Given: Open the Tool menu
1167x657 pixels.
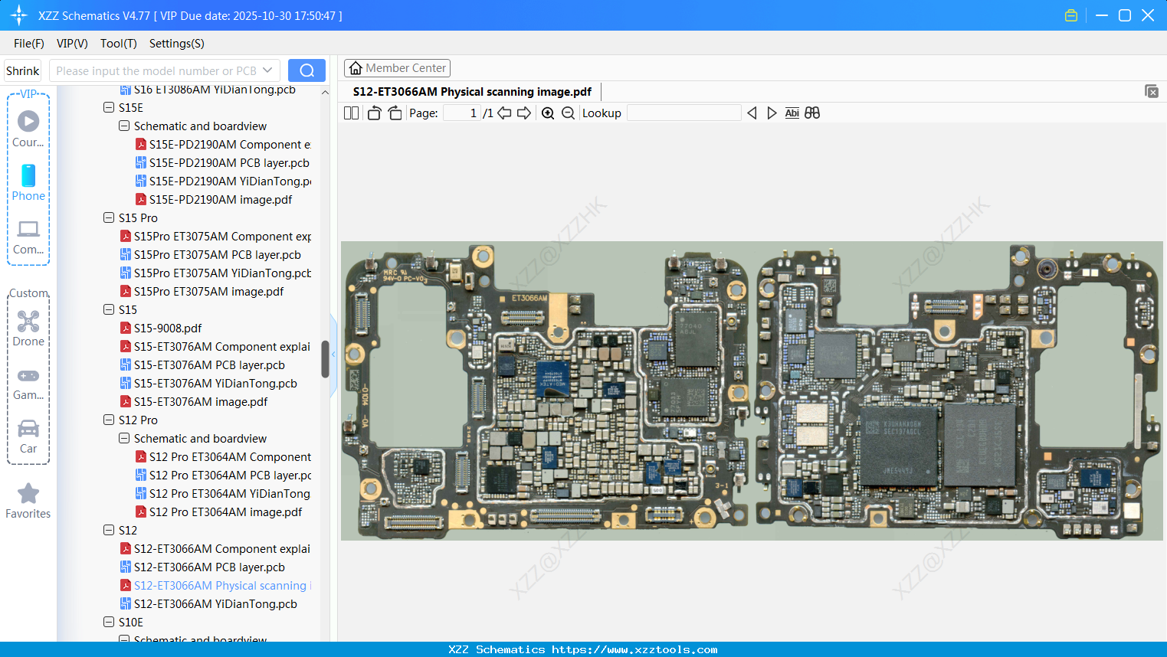Looking at the screenshot, I should click(118, 44).
